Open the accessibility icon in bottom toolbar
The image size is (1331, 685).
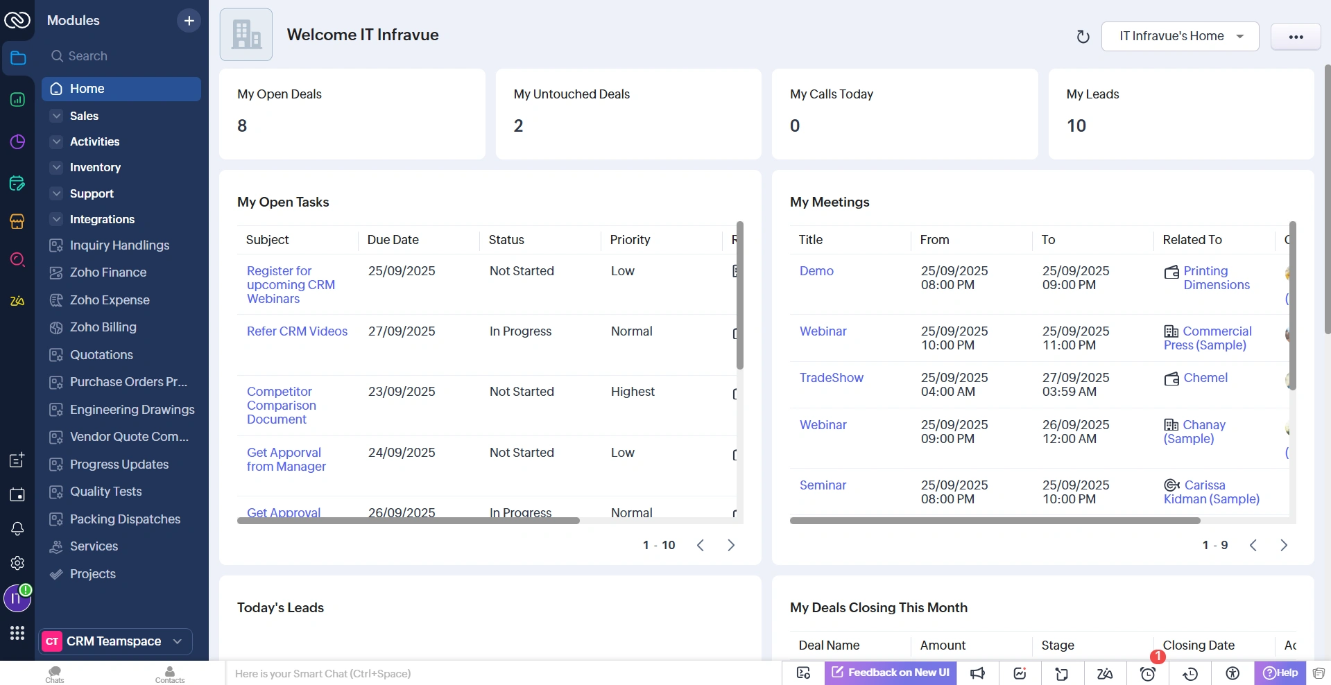tap(1232, 673)
